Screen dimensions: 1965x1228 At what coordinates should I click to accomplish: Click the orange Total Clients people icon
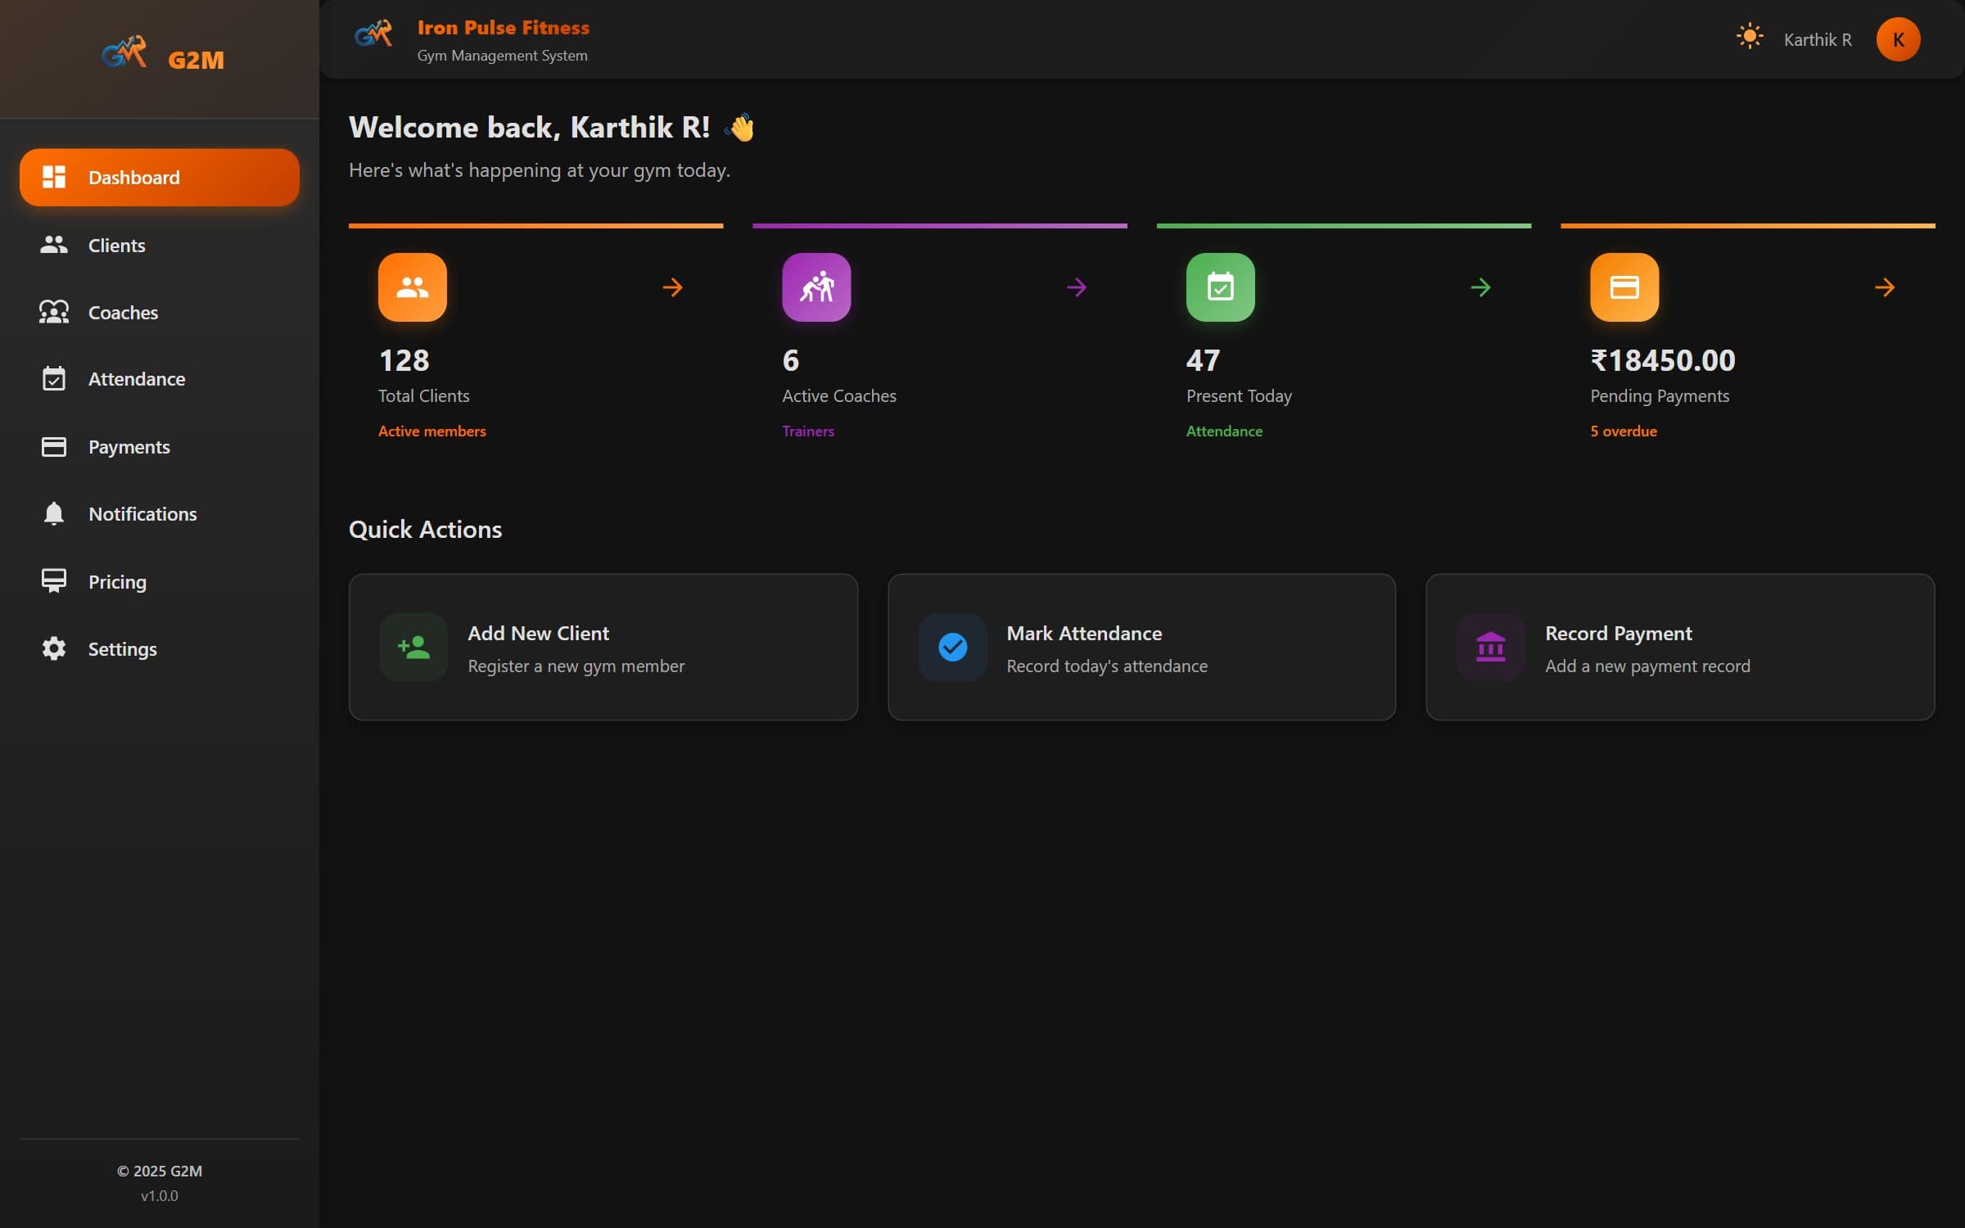[412, 287]
